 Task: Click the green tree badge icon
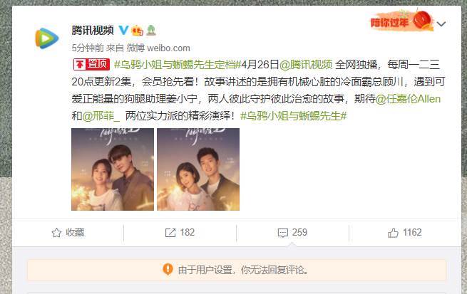click(x=151, y=31)
